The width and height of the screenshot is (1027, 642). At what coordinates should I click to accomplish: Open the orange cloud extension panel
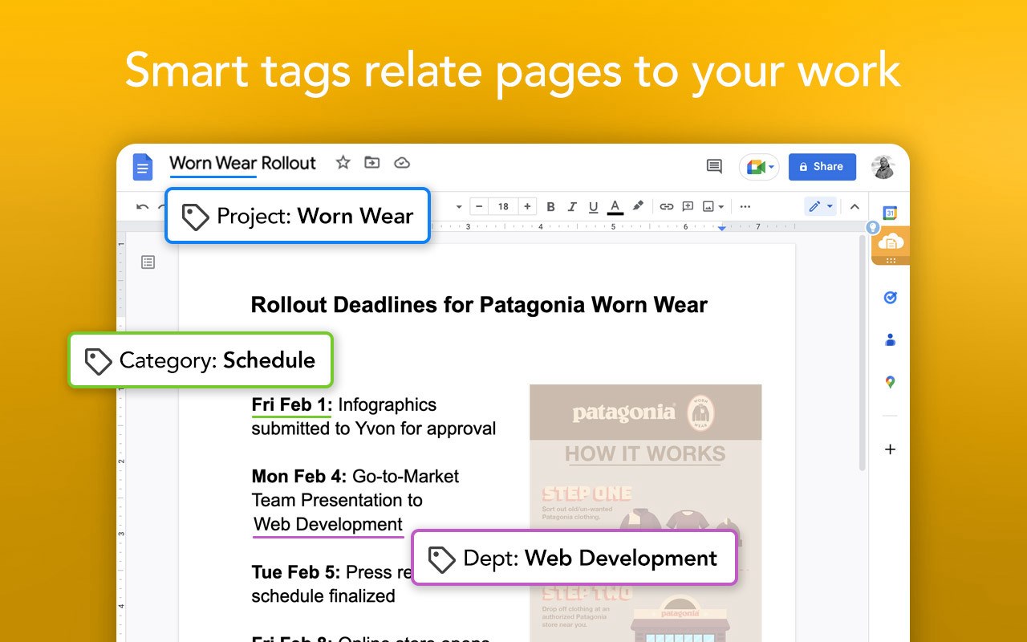coord(891,244)
